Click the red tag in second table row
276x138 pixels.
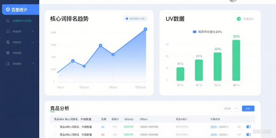pos(103,135)
